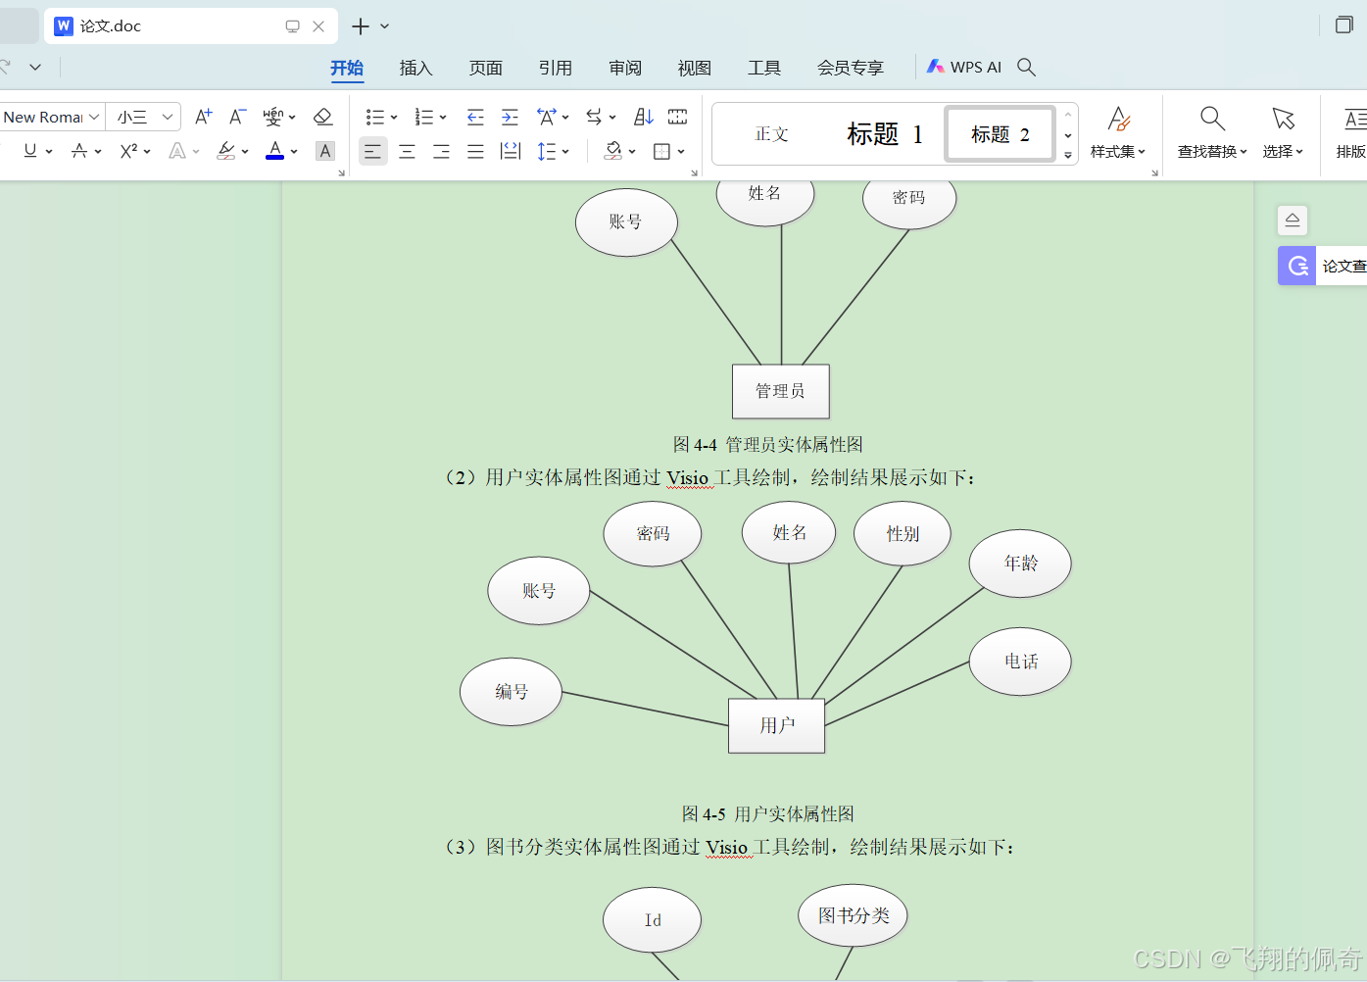Click the blue font color button
Viewport: 1367px width, 982px height.
(275, 151)
